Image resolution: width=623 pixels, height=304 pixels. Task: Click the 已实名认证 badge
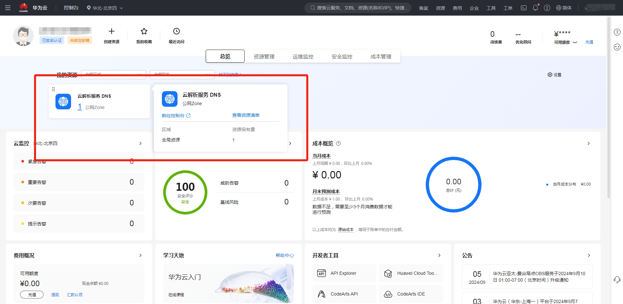coord(52,40)
